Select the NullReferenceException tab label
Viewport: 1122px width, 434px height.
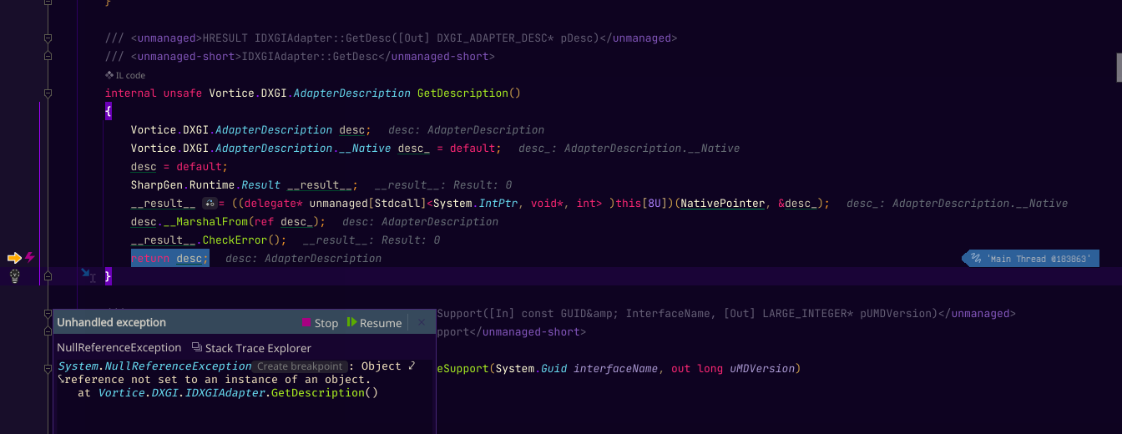[119, 348]
